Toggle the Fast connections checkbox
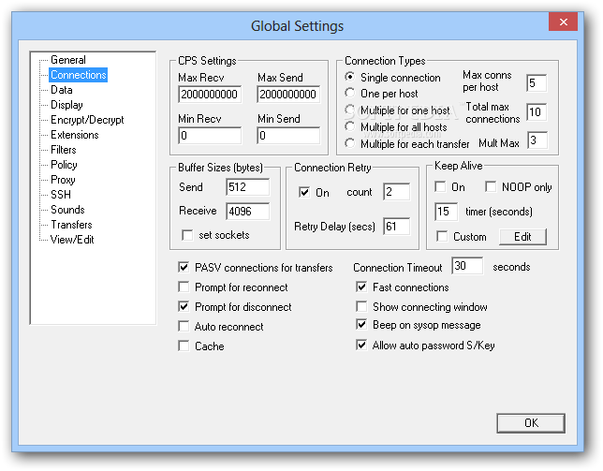Viewport: 603px width, 471px height. tap(361, 287)
